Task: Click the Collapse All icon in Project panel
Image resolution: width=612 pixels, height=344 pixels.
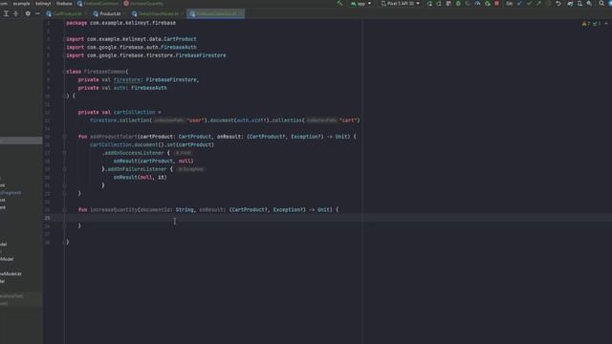Action: click(16, 13)
